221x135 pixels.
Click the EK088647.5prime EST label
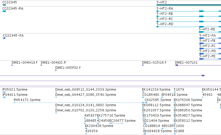[x=188, y=105]
